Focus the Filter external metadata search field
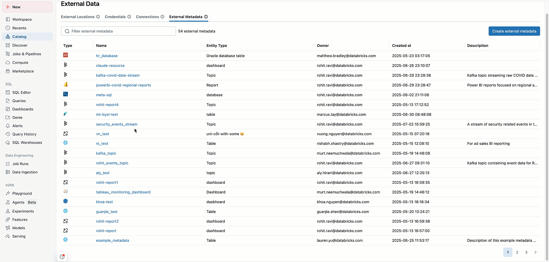549x262 pixels. pyautogui.click(x=118, y=31)
